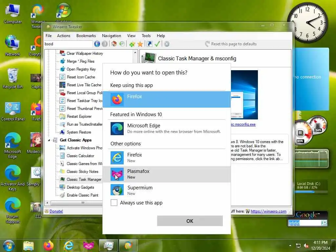This screenshot has width=336, height=252.
Task: Click the green checkmark toolbar icon
Action: coord(157,44)
